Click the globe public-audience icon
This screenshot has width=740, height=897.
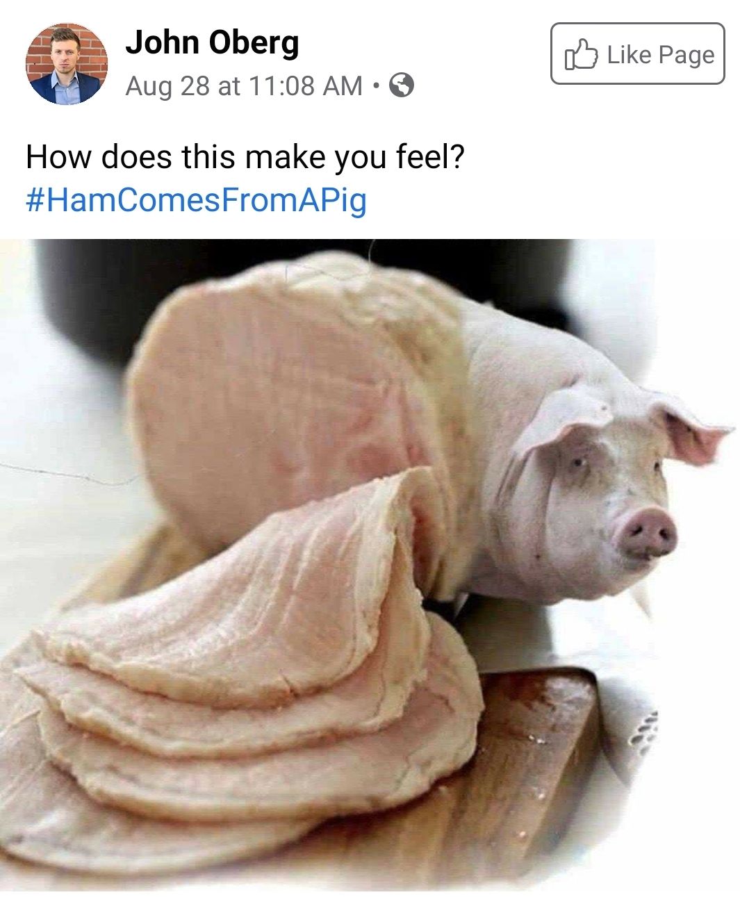[x=402, y=85]
